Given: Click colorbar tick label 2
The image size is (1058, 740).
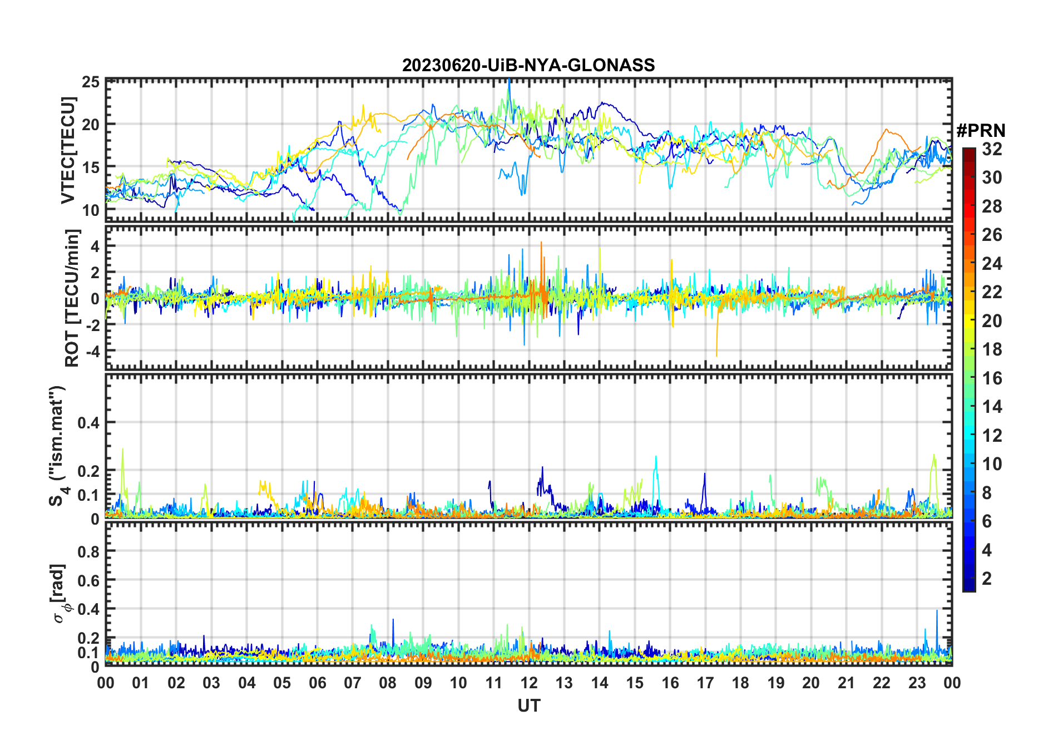Looking at the screenshot, I should pyautogui.click(x=987, y=579).
